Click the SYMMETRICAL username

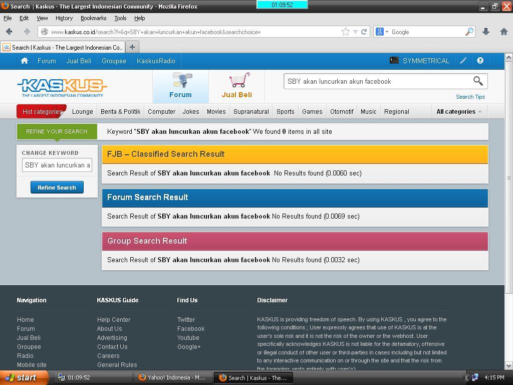(426, 61)
